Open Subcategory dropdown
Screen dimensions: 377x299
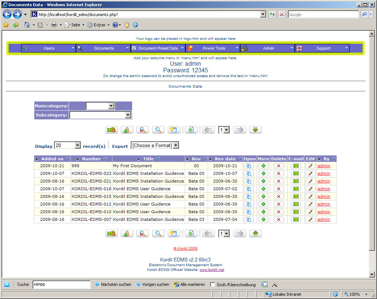(x=128, y=115)
